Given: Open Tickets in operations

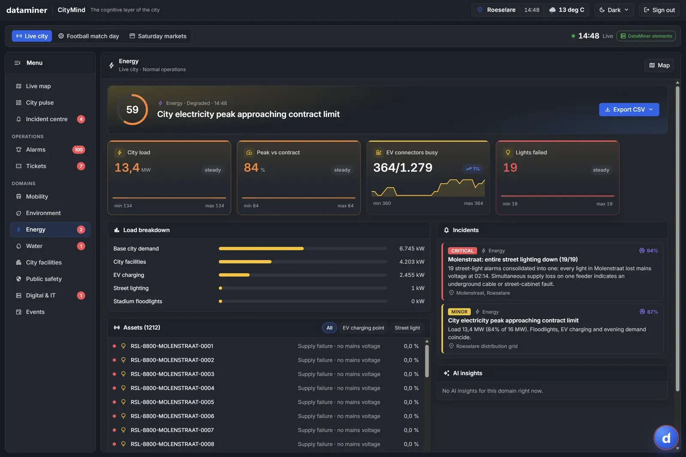Looking at the screenshot, I should click(50, 166).
